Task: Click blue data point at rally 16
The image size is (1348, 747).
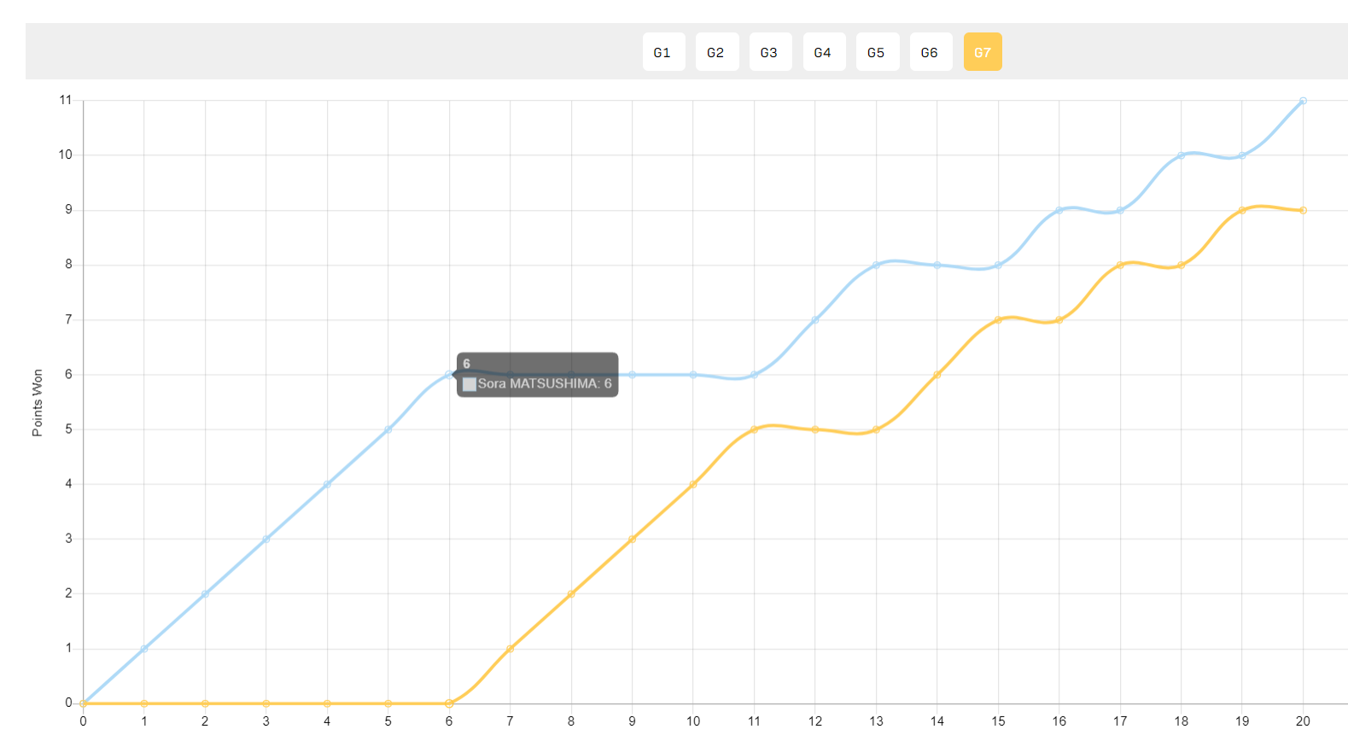Action: pyautogui.click(x=1059, y=210)
